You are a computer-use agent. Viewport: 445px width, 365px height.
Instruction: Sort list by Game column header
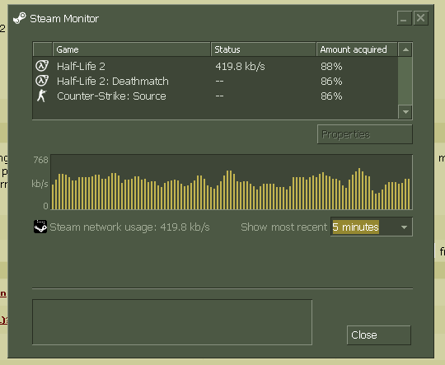[x=131, y=49]
